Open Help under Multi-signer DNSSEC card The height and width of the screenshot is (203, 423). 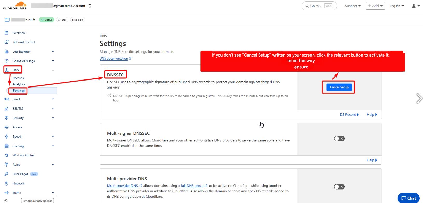[372, 160]
